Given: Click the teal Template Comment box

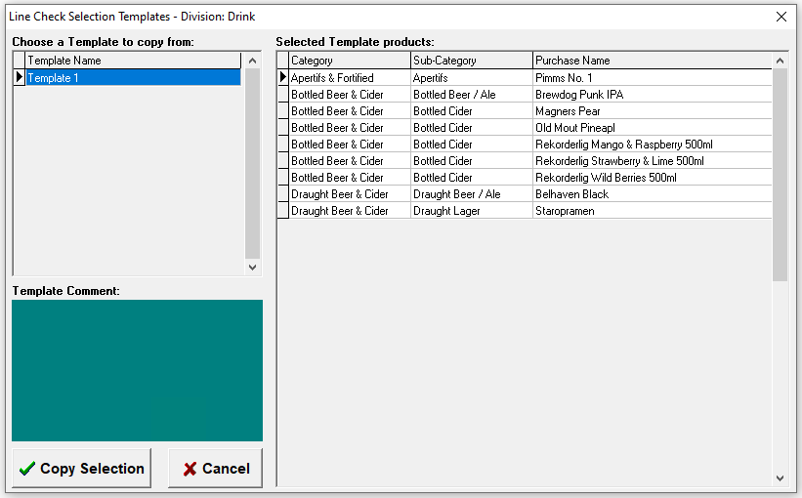Looking at the screenshot, I should (137, 370).
